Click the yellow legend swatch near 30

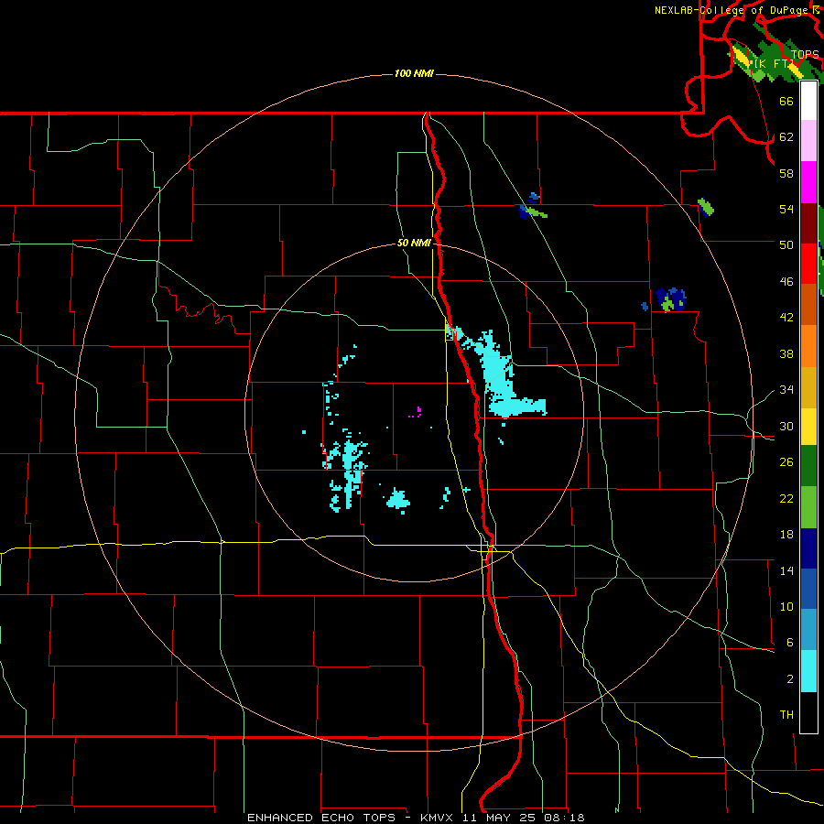808,427
